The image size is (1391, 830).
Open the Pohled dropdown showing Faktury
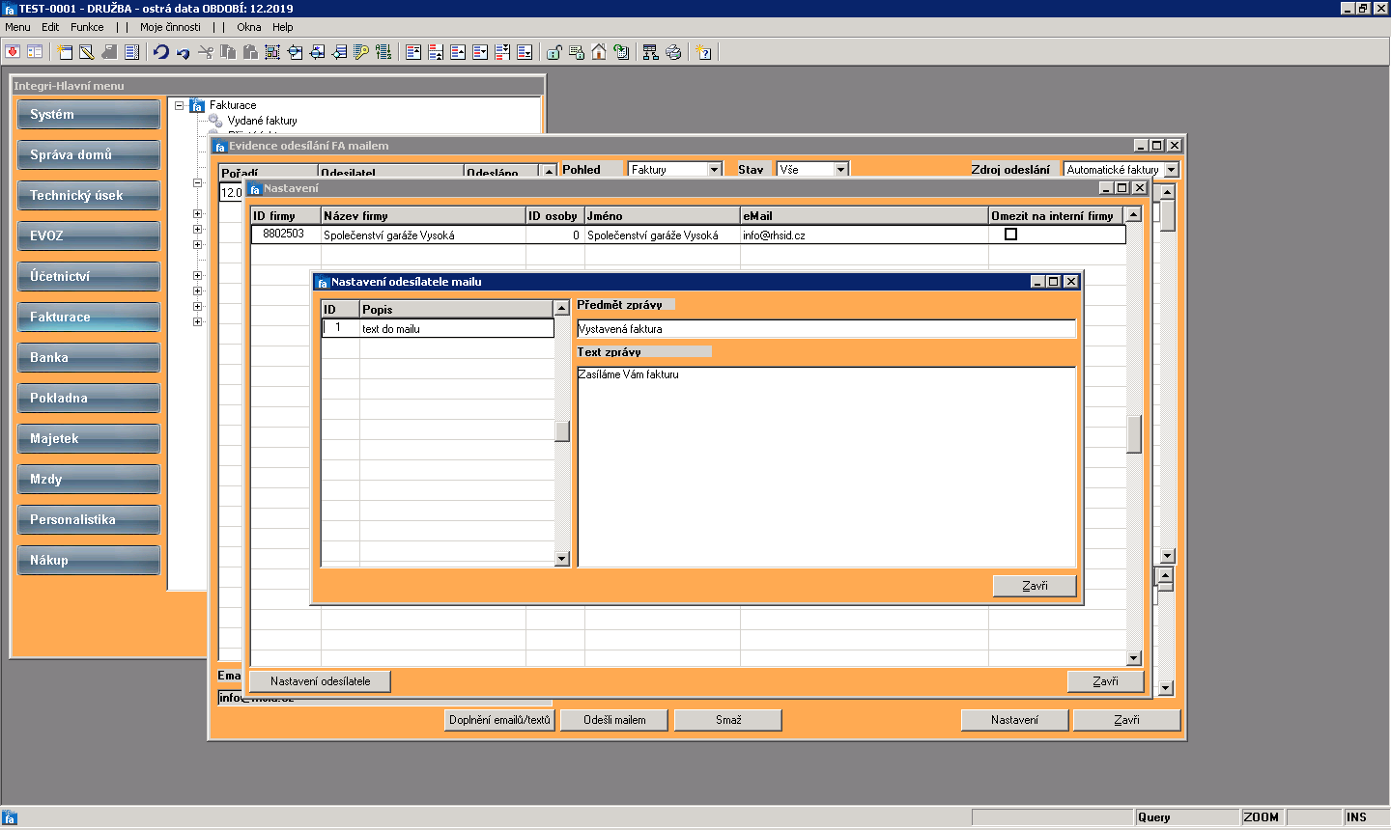tap(715, 169)
